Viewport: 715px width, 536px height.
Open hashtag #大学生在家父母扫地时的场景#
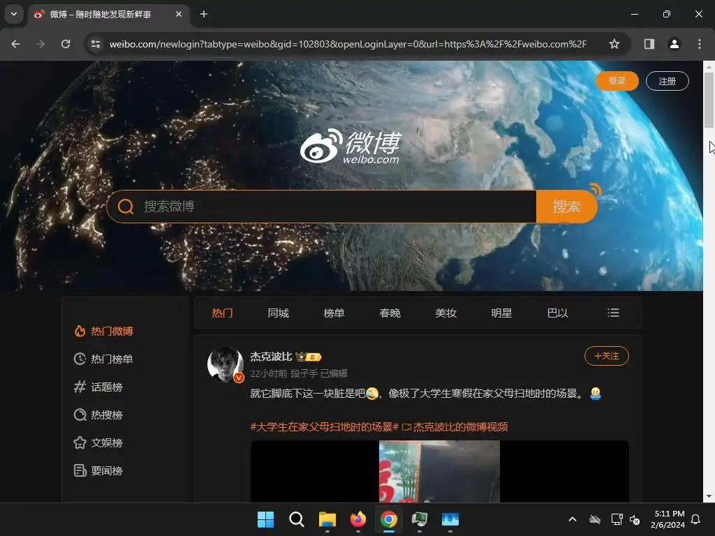pyautogui.click(x=324, y=426)
